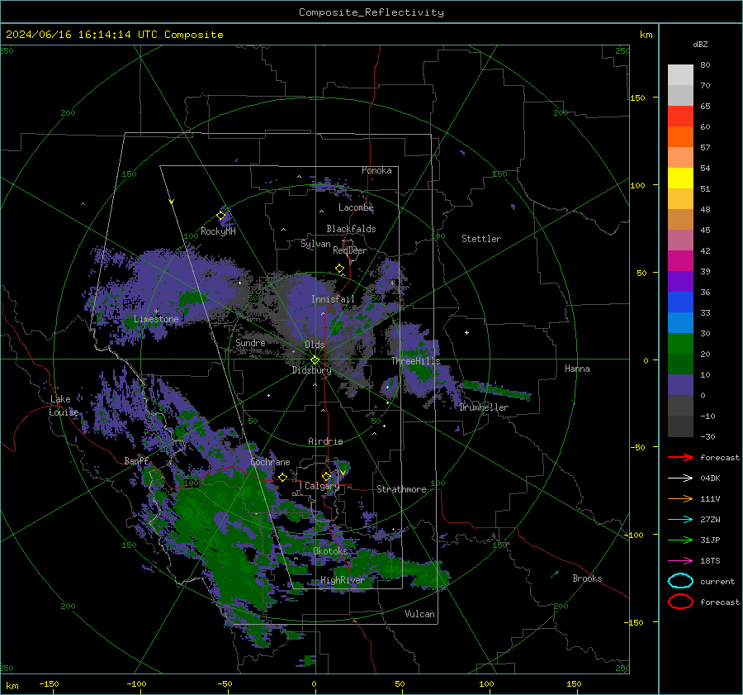Click the Banff town label
The image size is (743, 695).
[136, 460]
